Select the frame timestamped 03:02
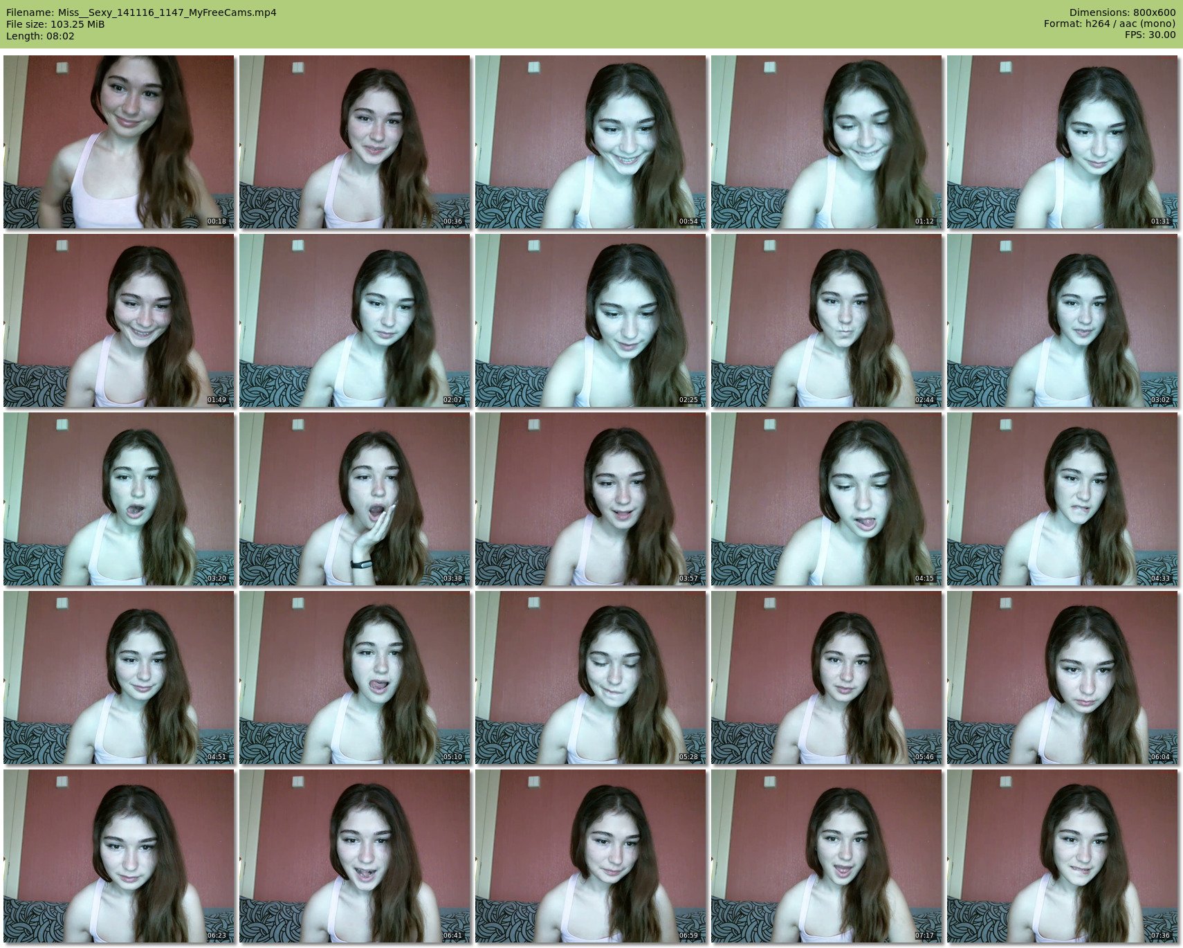 1062,320
